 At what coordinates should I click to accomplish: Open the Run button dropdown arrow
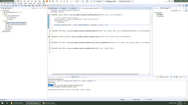pos(27,6)
